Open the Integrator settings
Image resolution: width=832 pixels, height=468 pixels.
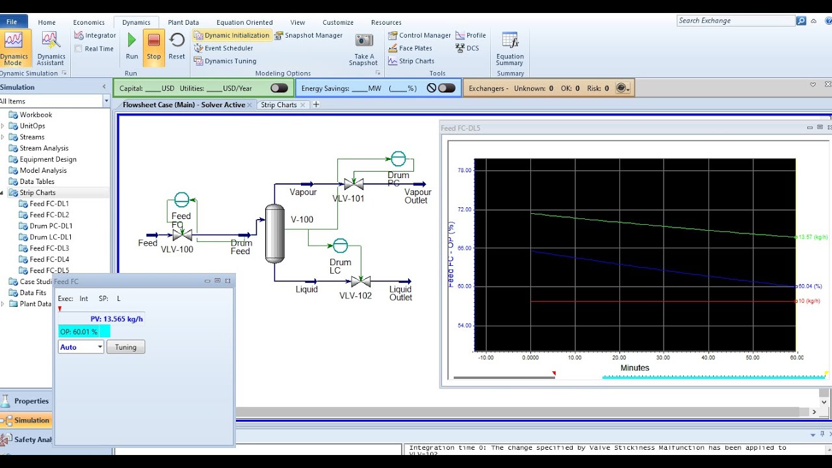(95, 35)
